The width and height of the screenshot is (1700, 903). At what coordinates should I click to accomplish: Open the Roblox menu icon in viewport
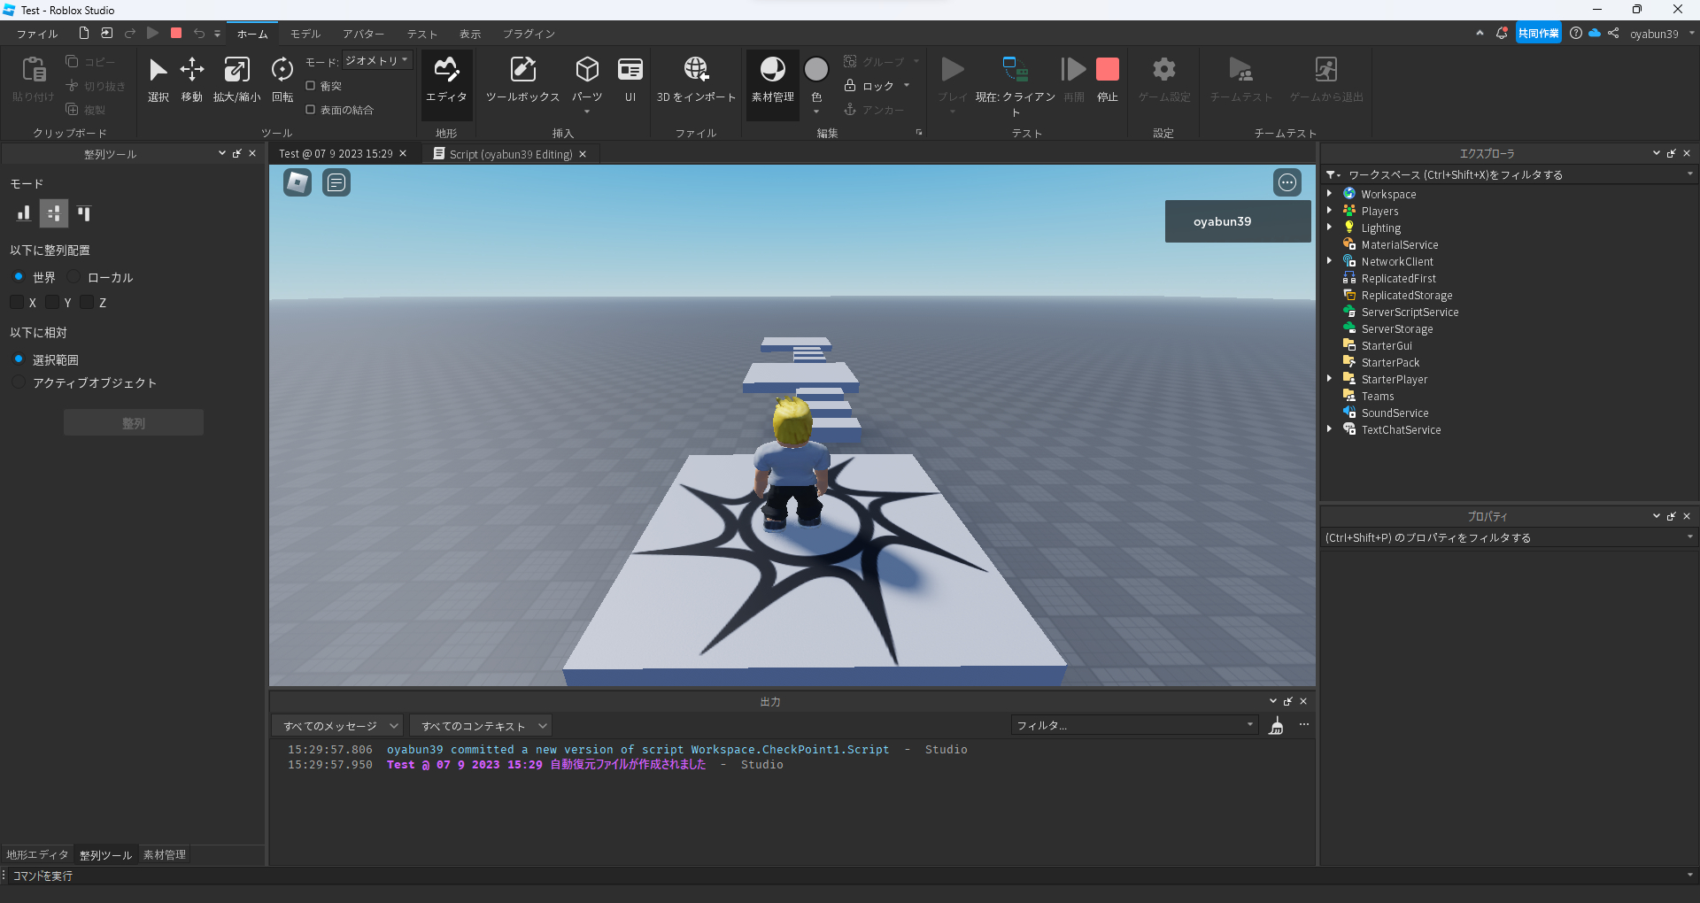[x=297, y=182]
